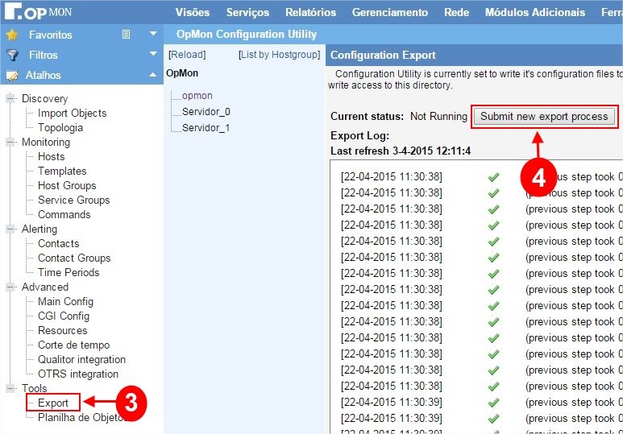The width and height of the screenshot is (623, 434).
Task: Collapse the Atalhos panel arrow
Action: 153,75
